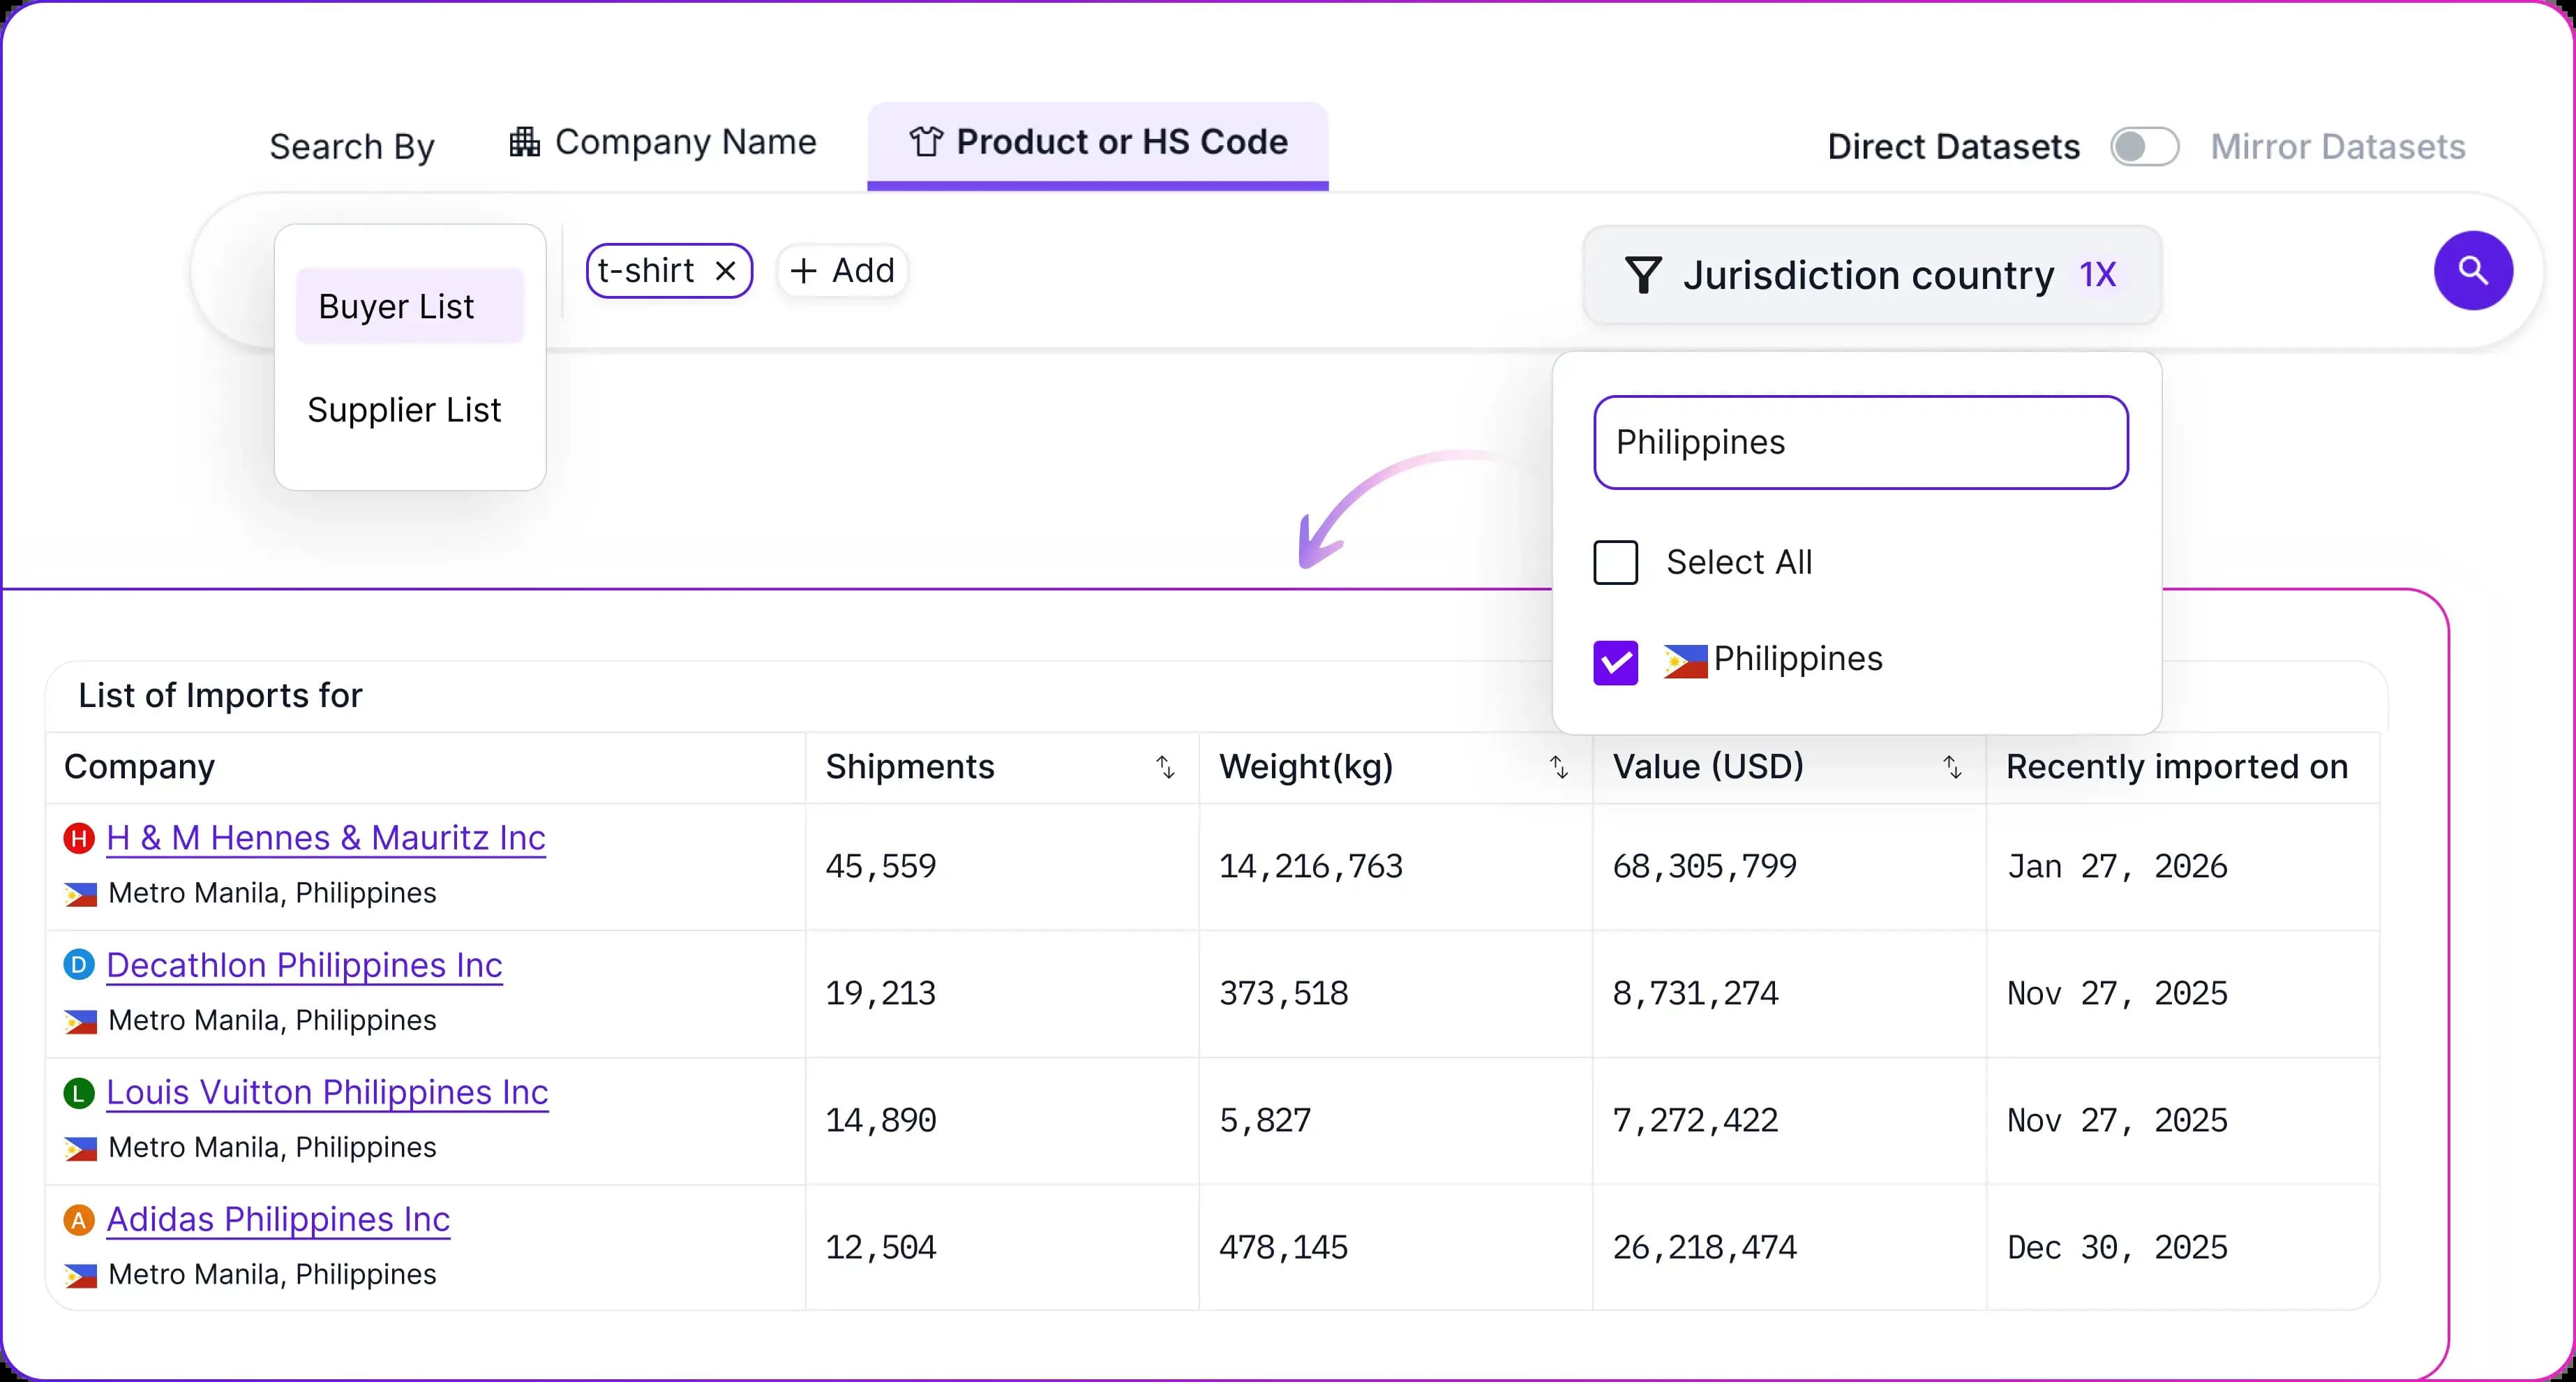Image resolution: width=2576 pixels, height=1382 pixels.
Task: Check the Select All checkbox
Action: click(1615, 563)
